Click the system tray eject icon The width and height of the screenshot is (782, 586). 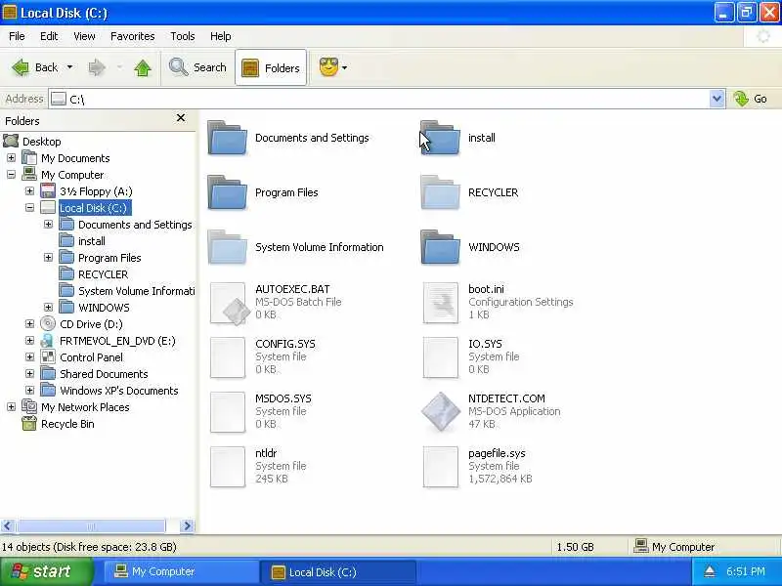coord(710,571)
